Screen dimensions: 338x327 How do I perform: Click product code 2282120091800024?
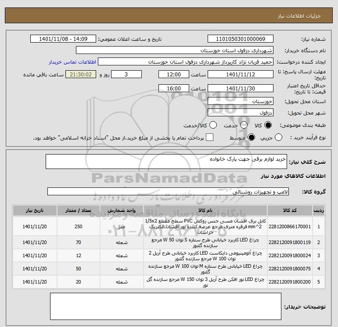point(290,255)
